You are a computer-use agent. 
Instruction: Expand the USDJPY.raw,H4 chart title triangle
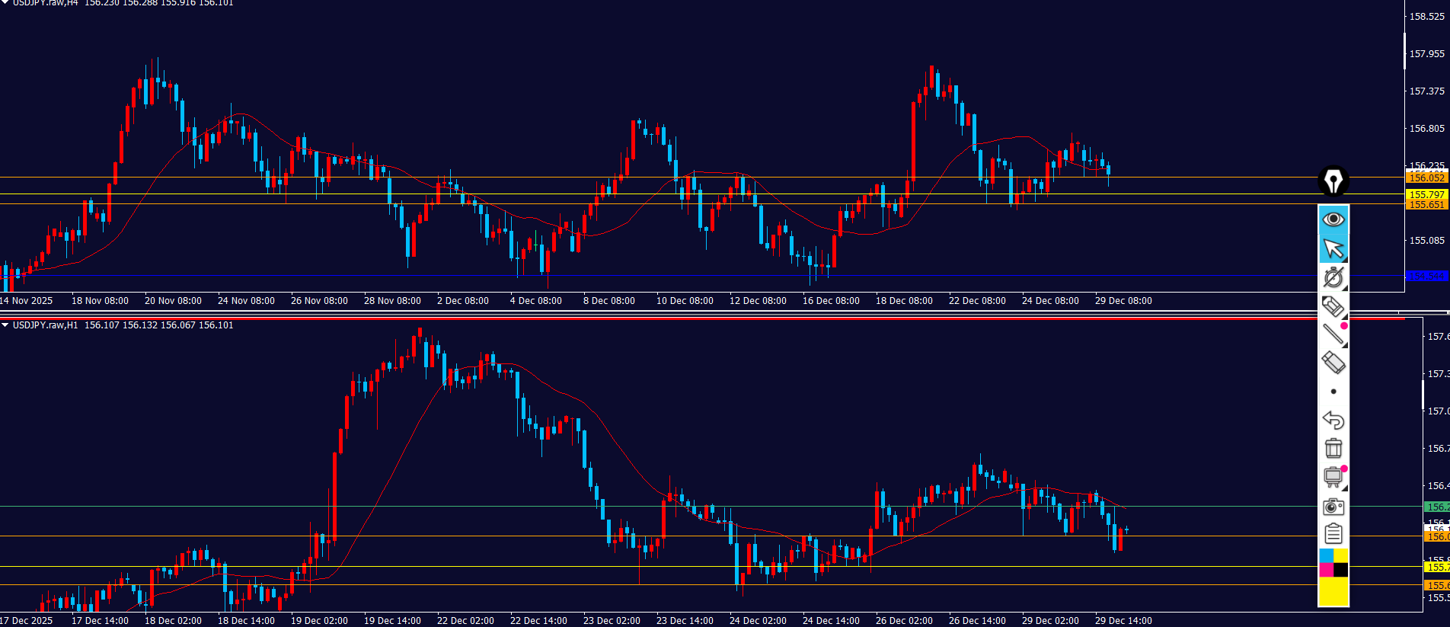click(x=5, y=3)
